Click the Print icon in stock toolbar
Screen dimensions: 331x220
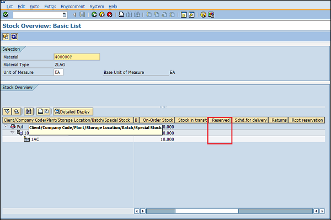tap(40, 111)
